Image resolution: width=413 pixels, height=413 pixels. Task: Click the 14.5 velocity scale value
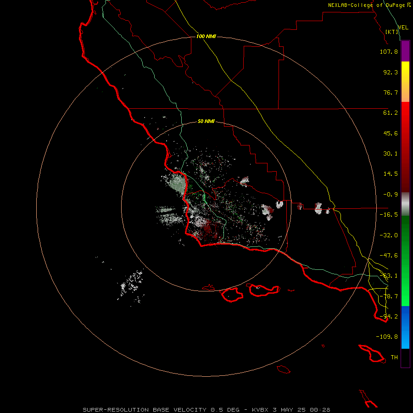(391, 174)
